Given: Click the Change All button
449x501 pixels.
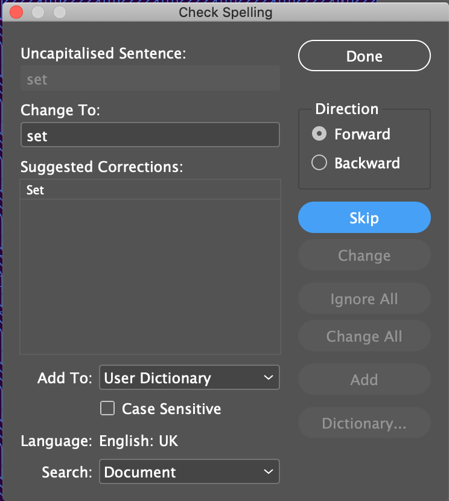Looking at the screenshot, I should tap(364, 336).
